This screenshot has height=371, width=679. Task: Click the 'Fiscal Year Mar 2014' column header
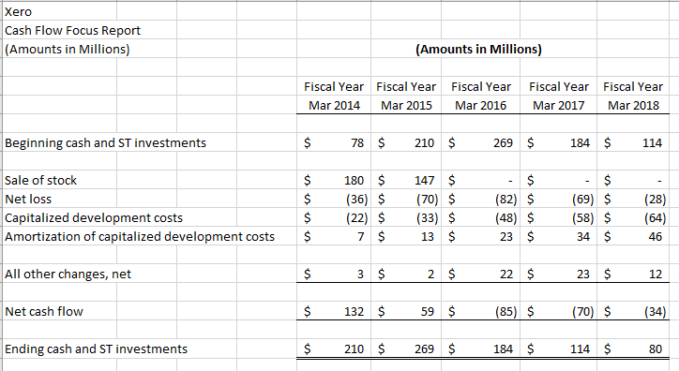(x=334, y=96)
